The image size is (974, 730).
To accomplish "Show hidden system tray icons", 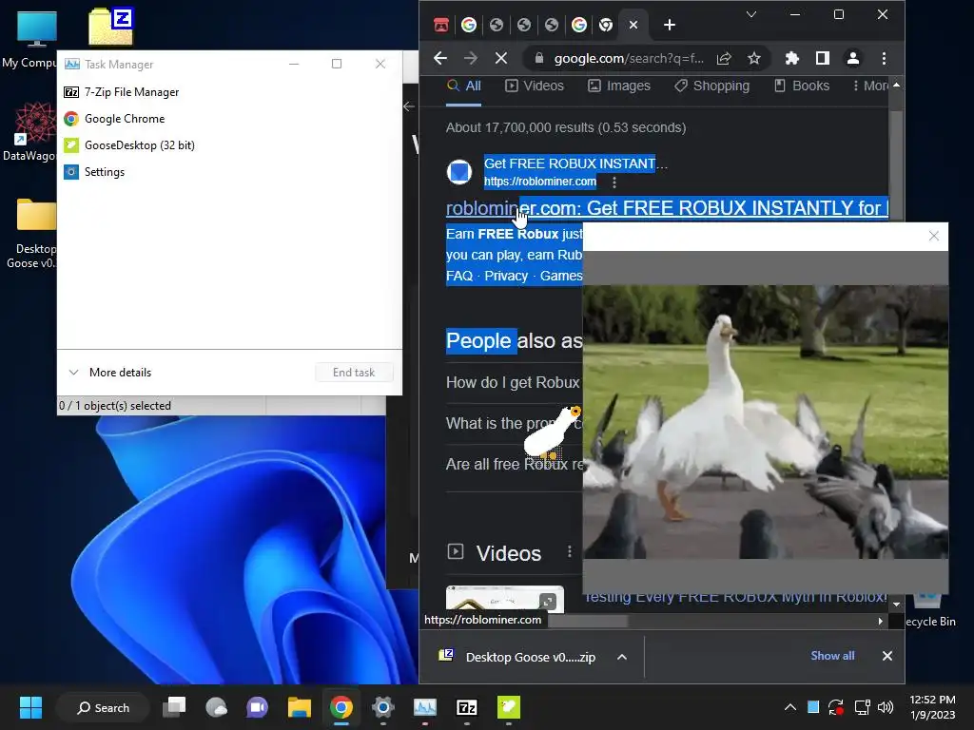I will click(790, 707).
